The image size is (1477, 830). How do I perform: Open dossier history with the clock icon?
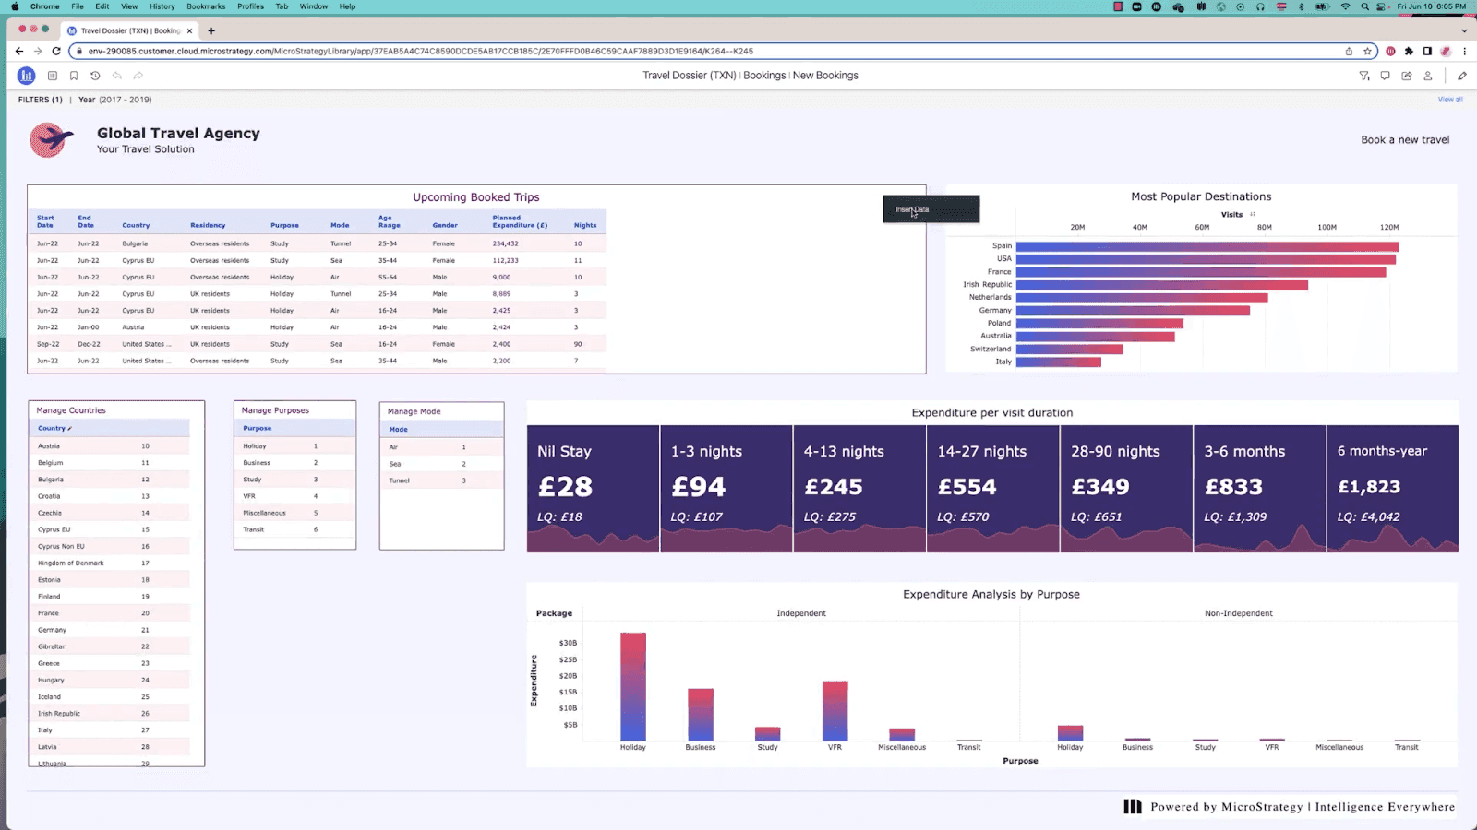[94, 76]
